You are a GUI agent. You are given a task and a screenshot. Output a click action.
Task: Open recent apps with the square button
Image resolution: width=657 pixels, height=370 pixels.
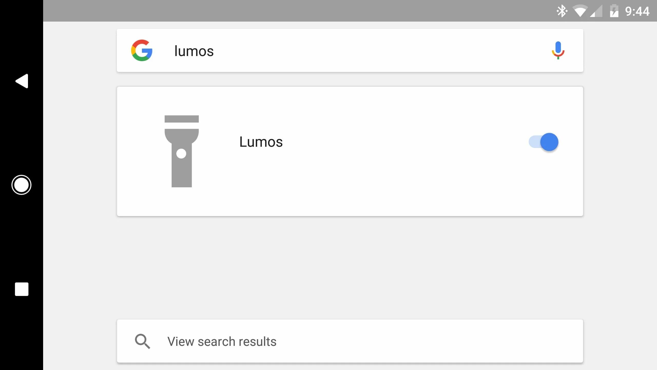22,289
